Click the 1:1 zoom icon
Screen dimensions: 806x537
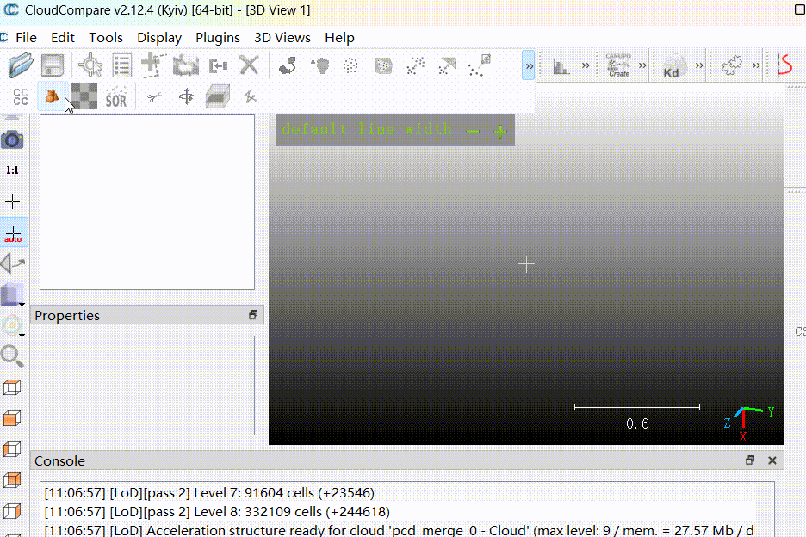pos(12,170)
